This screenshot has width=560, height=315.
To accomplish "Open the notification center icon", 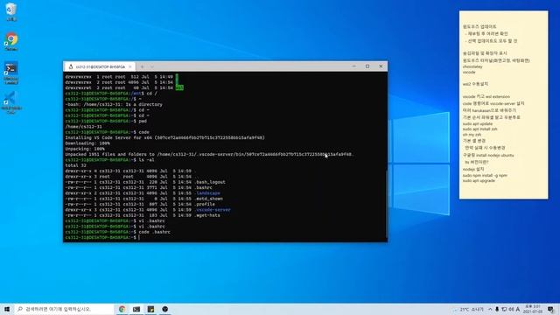I will click(x=550, y=309).
